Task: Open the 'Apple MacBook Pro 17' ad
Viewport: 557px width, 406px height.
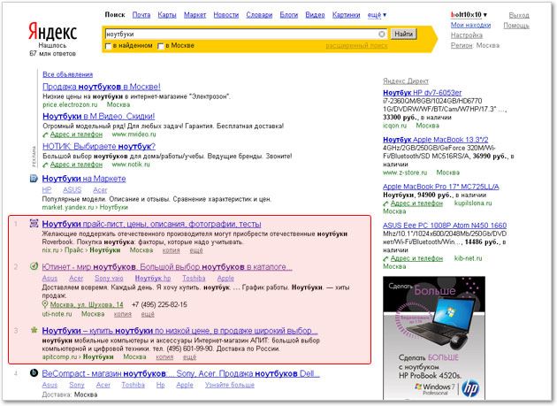Action: tap(441, 187)
